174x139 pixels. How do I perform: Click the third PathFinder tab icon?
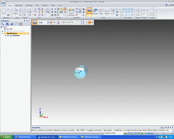tap(12, 24)
